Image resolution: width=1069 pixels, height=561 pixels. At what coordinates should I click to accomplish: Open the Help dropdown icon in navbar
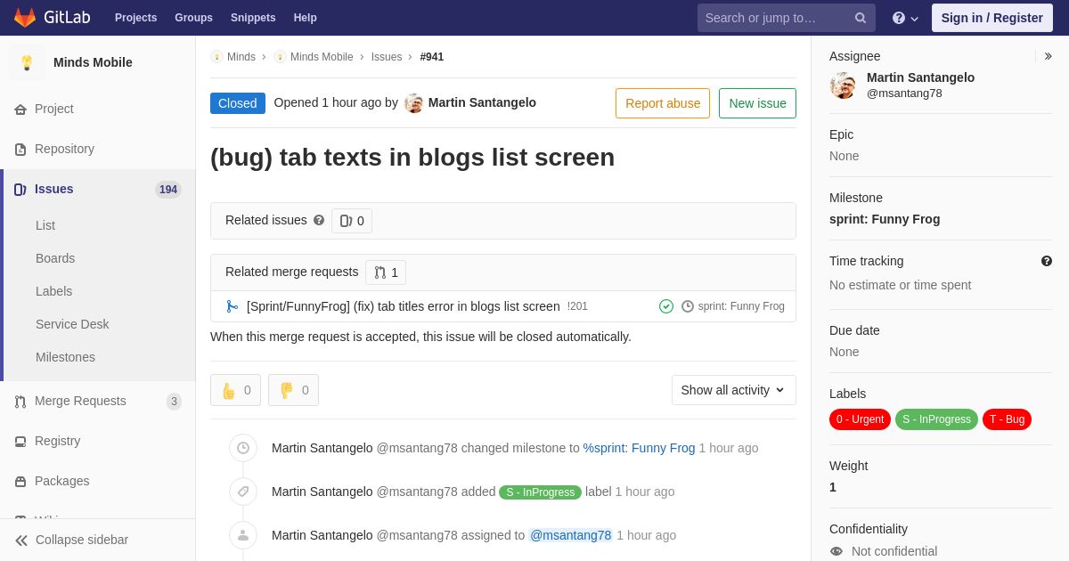905,18
